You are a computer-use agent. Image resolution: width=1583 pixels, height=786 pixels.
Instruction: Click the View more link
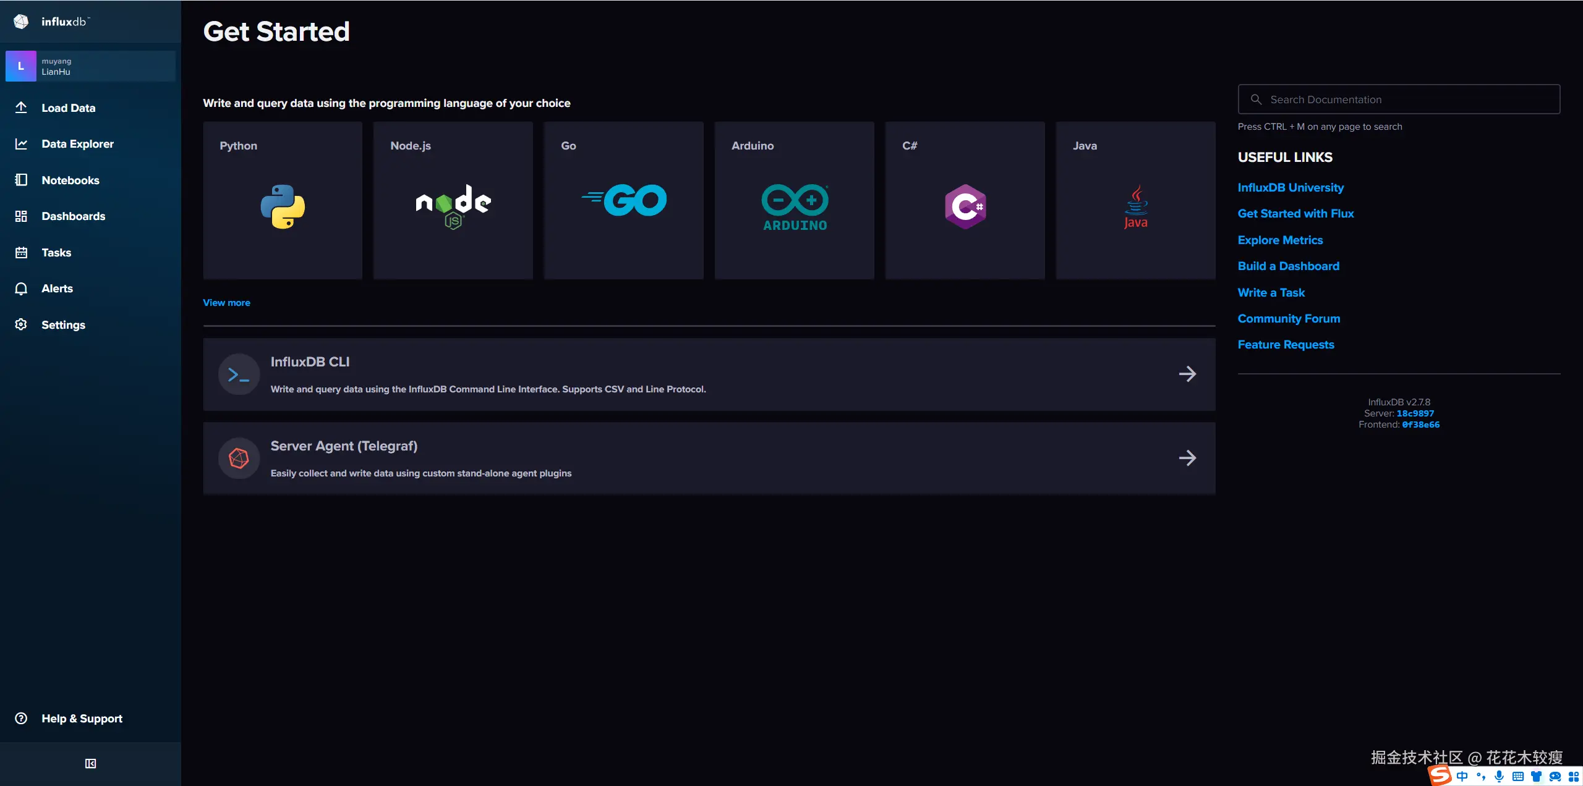tap(226, 303)
